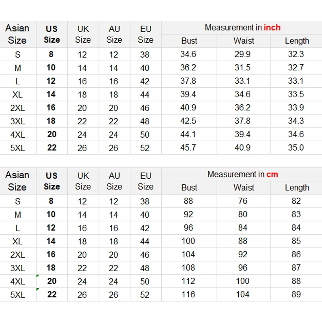The height and width of the screenshot is (322, 322).
Task: Select the 89 length cell
Action: [296, 295]
